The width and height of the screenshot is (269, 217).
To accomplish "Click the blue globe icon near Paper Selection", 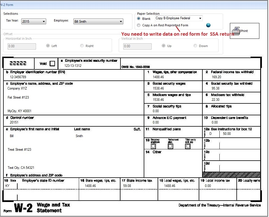I will point(208,25).
